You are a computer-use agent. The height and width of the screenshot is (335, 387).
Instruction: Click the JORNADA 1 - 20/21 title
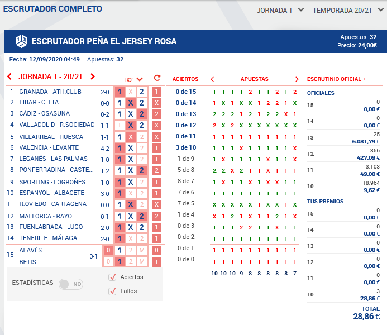coord(50,76)
